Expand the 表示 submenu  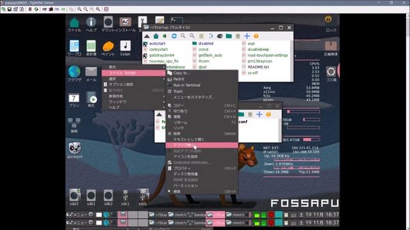pos(134,67)
